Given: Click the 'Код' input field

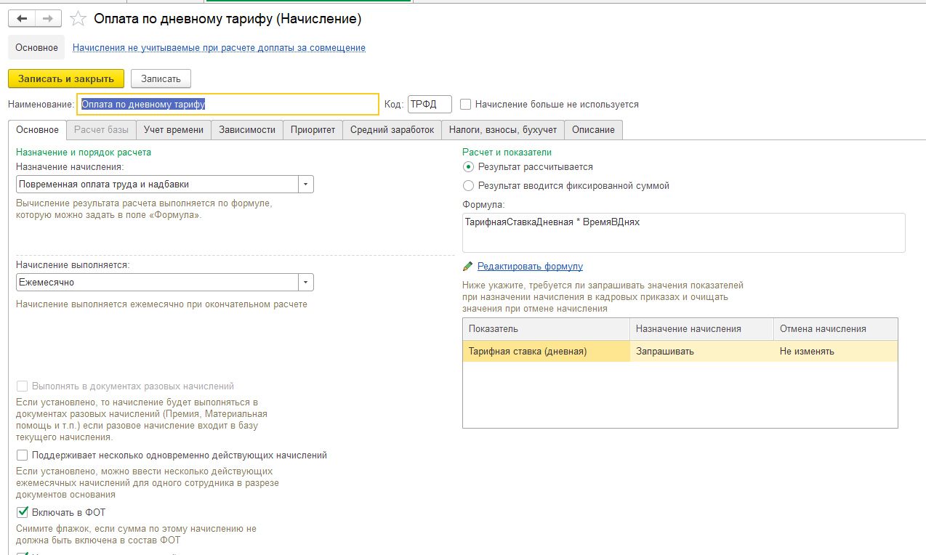Looking at the screenshot, I should 430,105.
